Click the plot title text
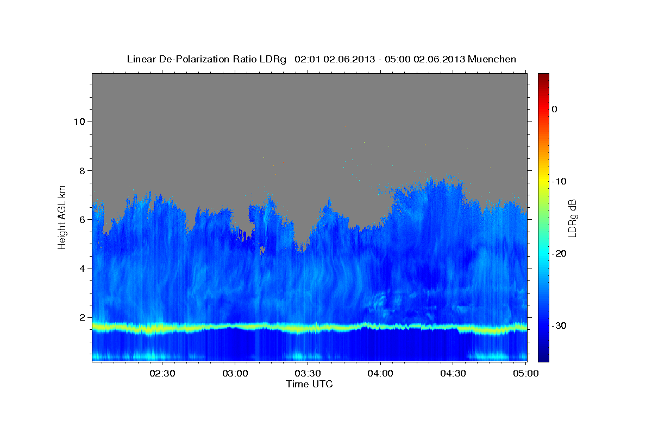The width and height of the screenshot is (652, 434). tap(321, 59)
